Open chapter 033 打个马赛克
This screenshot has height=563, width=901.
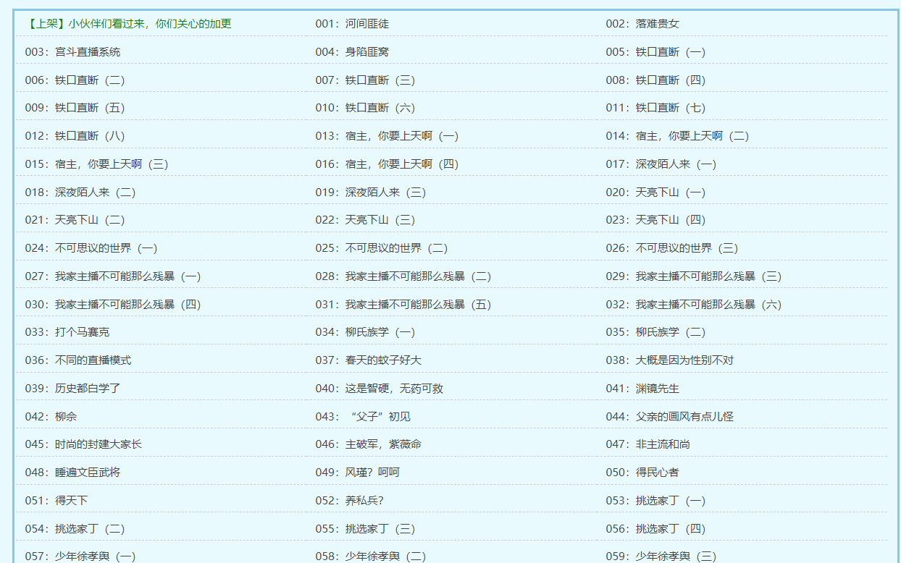coord(59,331)
